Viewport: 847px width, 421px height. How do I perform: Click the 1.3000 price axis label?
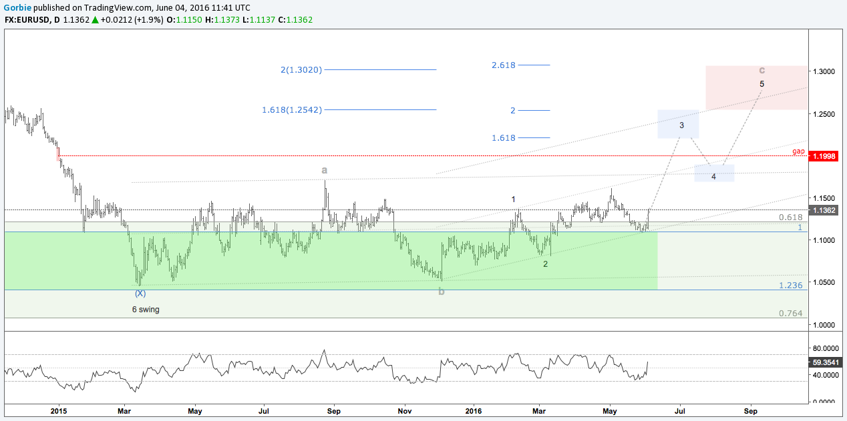[824, 71]
